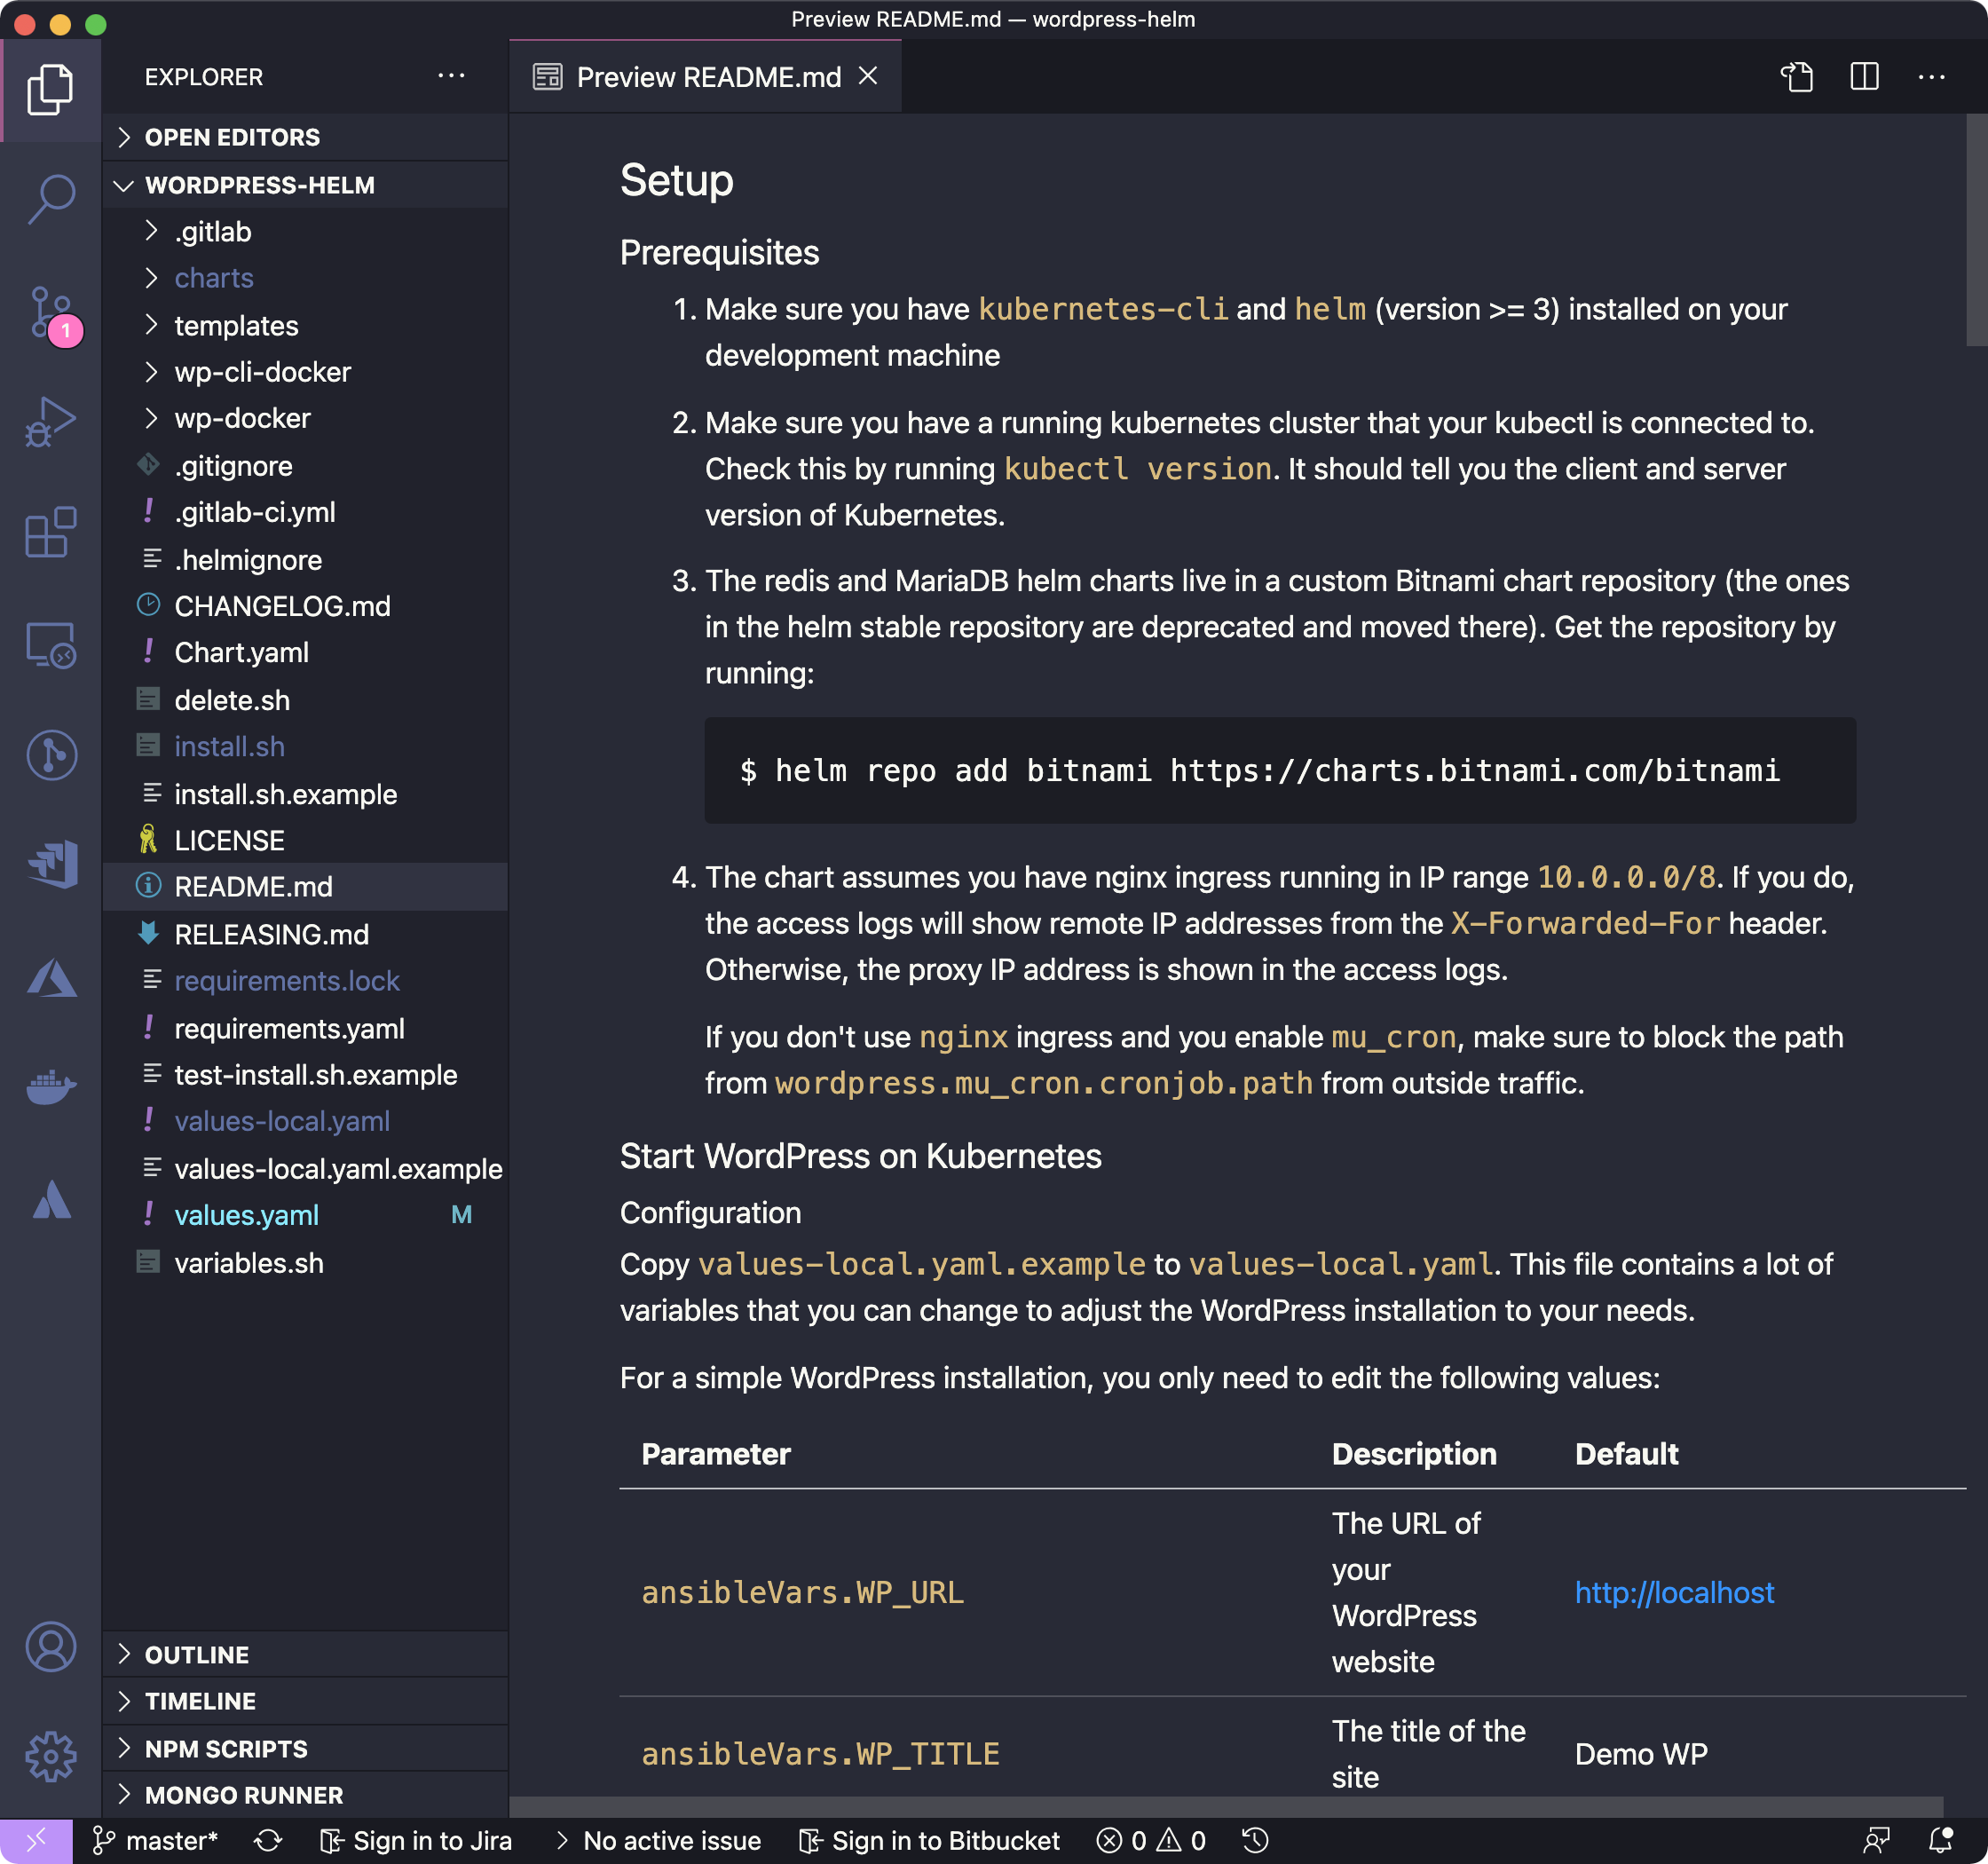
Task: Click the Show Source icon in editor toolbar
Action: (1797, 76)
